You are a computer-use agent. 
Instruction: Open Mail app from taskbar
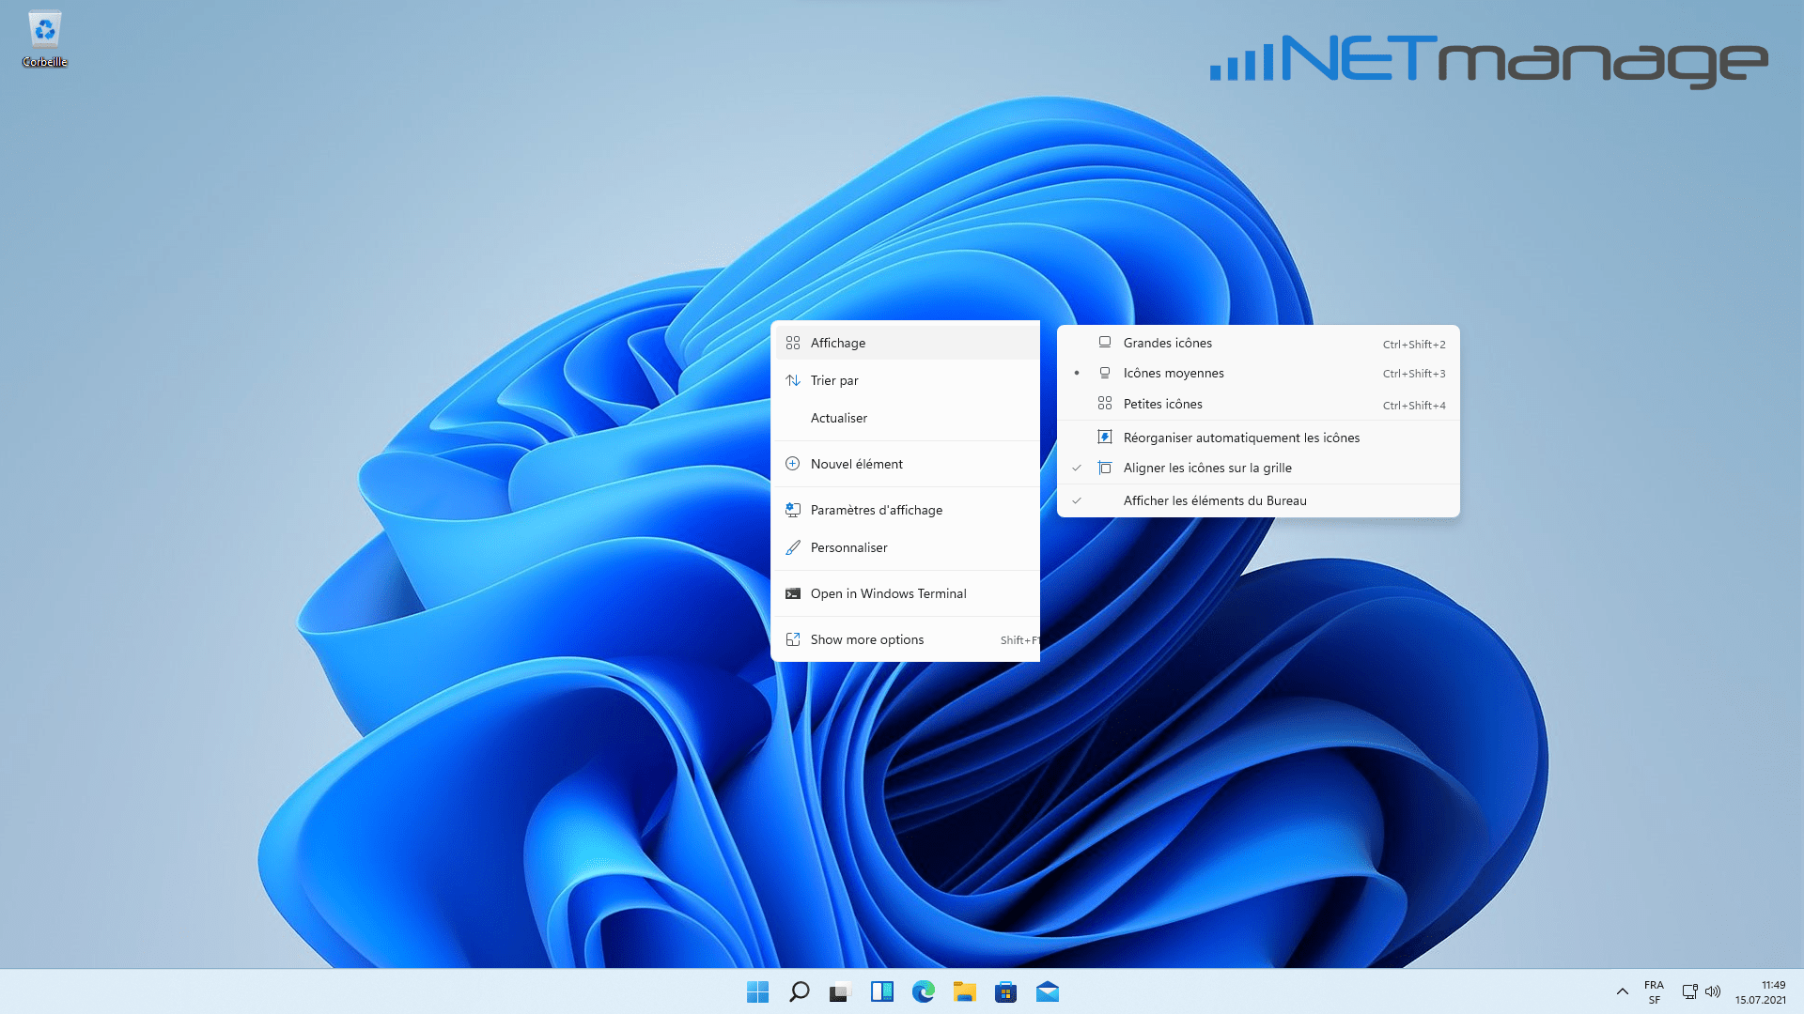click(1047, 991)
